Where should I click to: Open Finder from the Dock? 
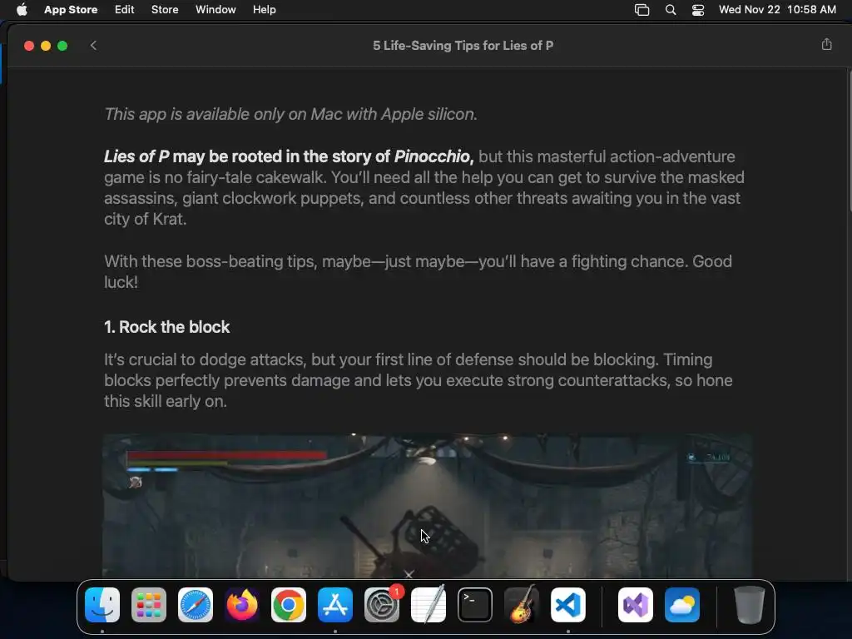(102, 605)
